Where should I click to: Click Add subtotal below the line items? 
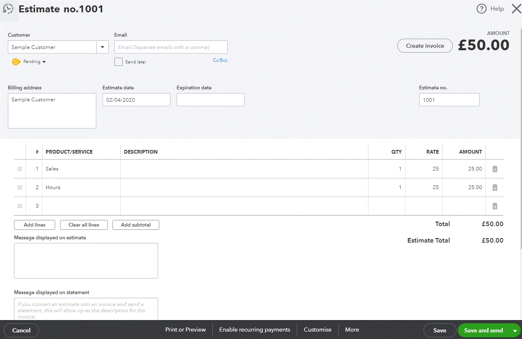[x=135, y=224]
